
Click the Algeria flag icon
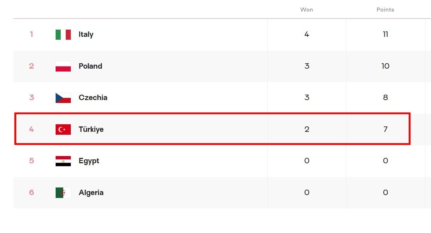[63, 193]
